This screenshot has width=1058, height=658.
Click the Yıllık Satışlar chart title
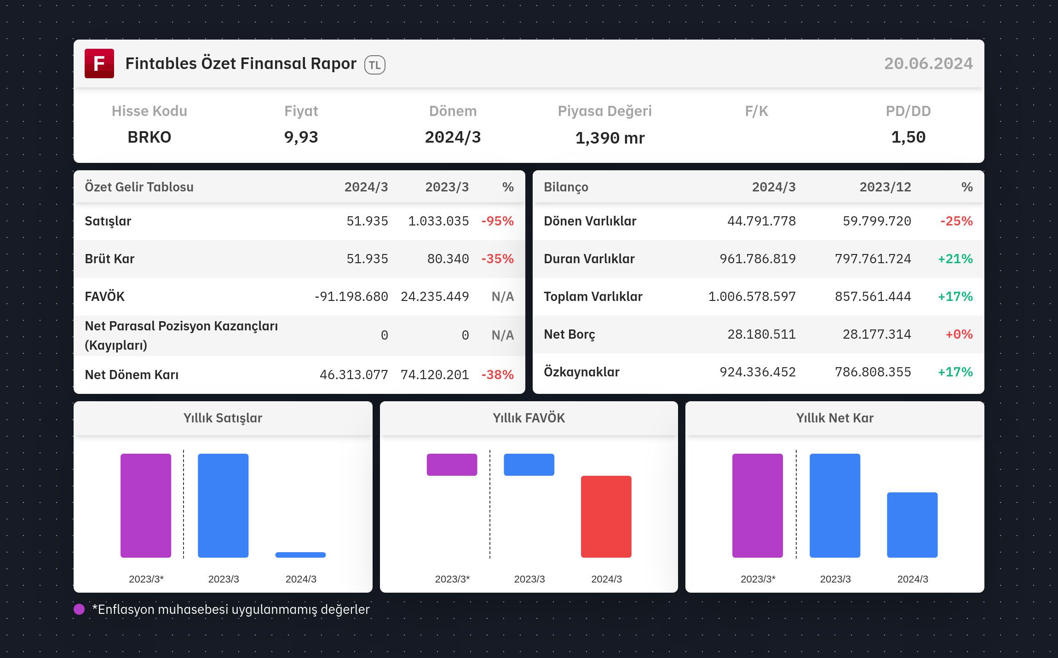click(223, 418)
